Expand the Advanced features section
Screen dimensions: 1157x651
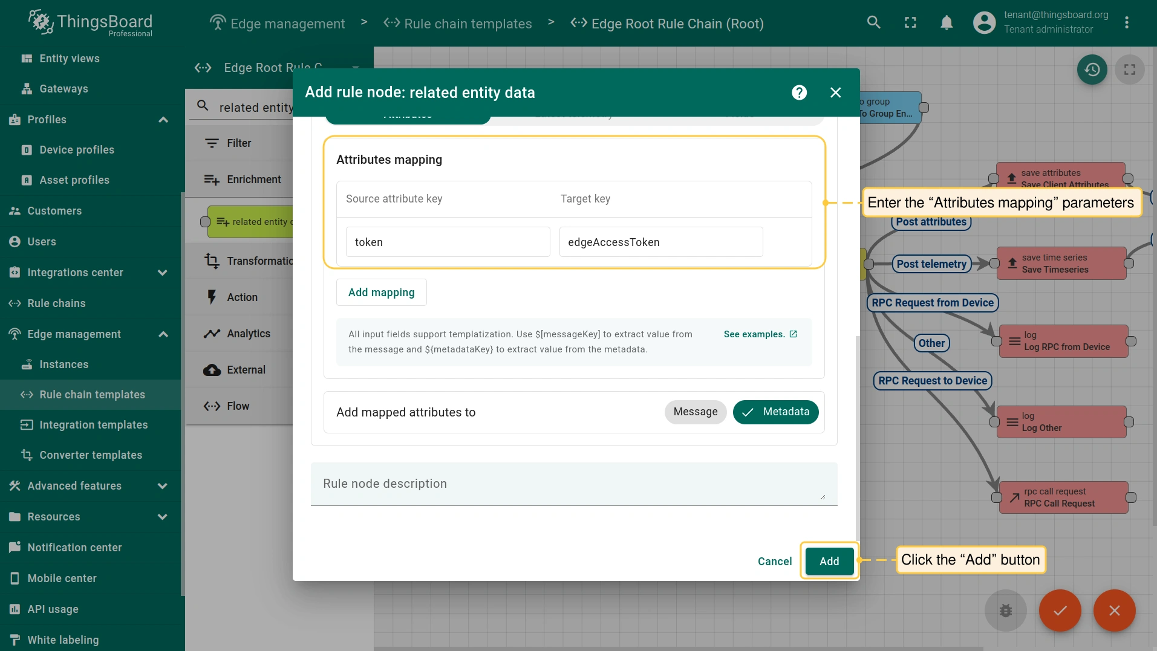click(163, 486)
